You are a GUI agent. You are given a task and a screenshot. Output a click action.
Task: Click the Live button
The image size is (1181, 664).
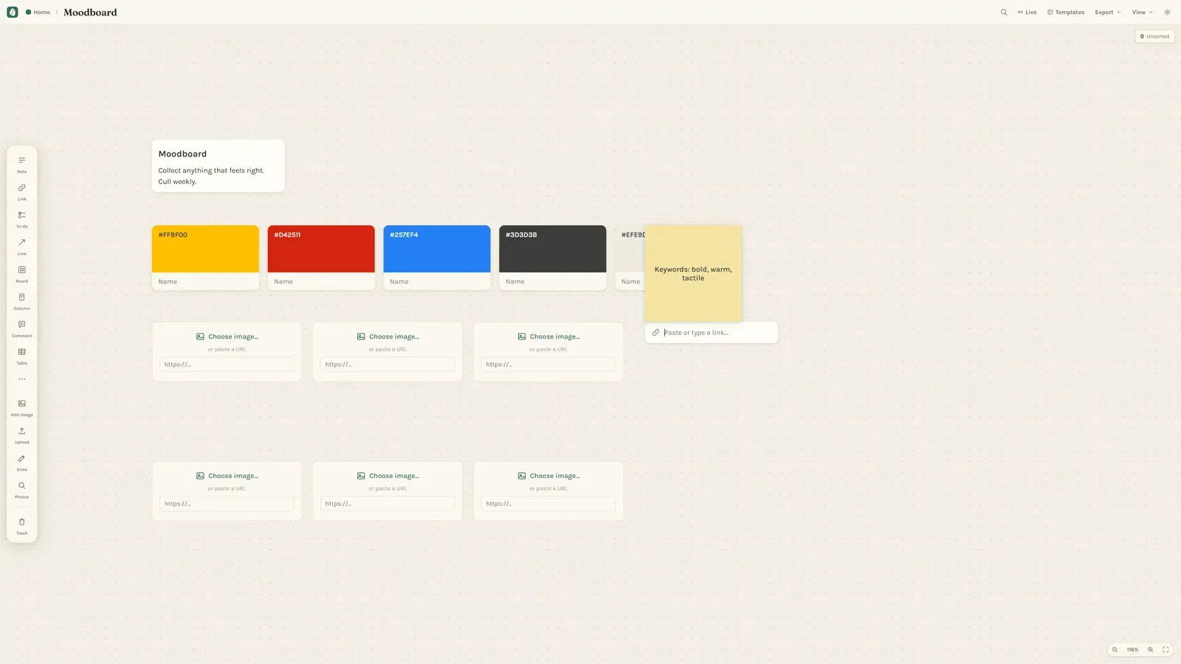coord(1027,12)
